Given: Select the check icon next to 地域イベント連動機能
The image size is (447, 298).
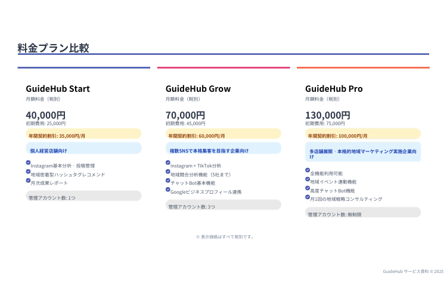Looking at the screenshot, I should (308, 179).
